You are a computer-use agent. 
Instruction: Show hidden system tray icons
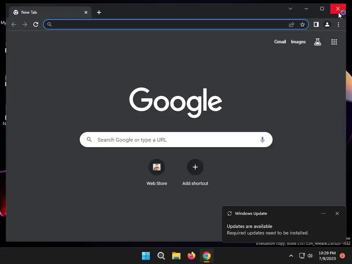pos(291,256)
